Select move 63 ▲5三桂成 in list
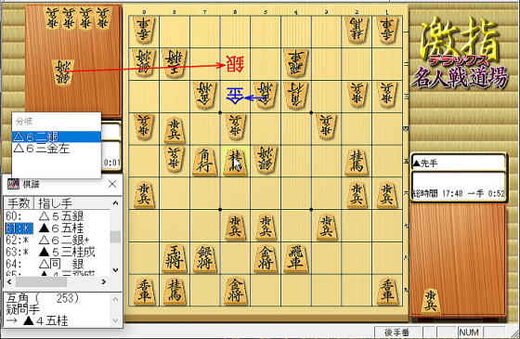The width and height of the screenshot is (520, 339). point(57,252)
